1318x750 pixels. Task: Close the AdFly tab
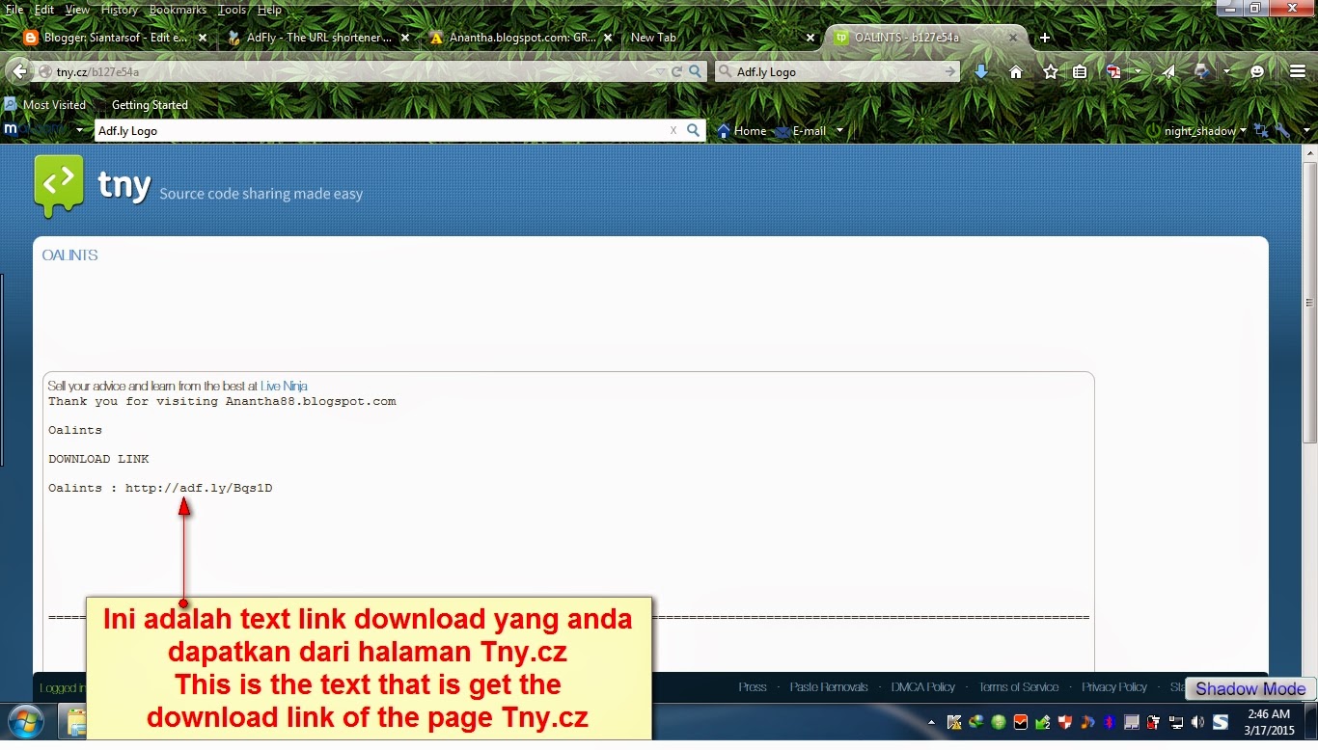tap(405, 38)
